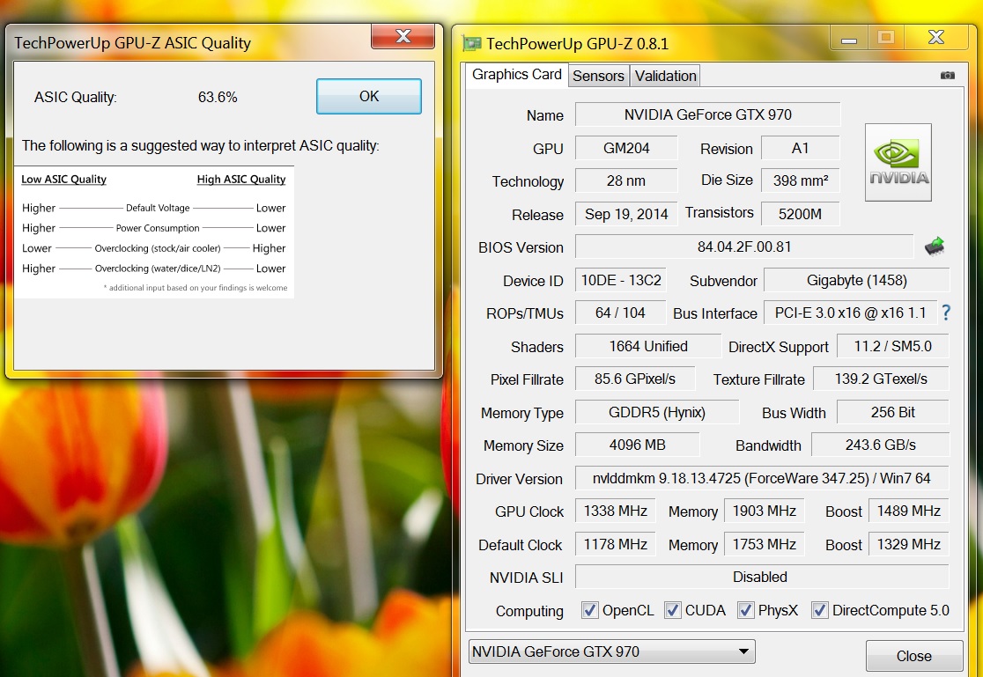This screenshot has height=677, width=983.
Task: Close the ASIC Quality dialog window
Action: [403, 36]
